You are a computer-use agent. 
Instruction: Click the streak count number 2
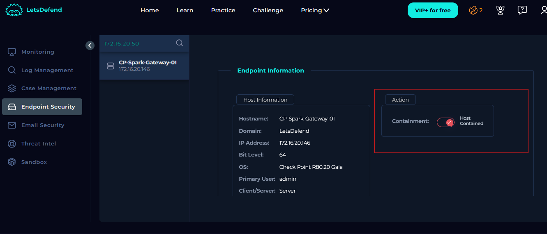[481, 11]
